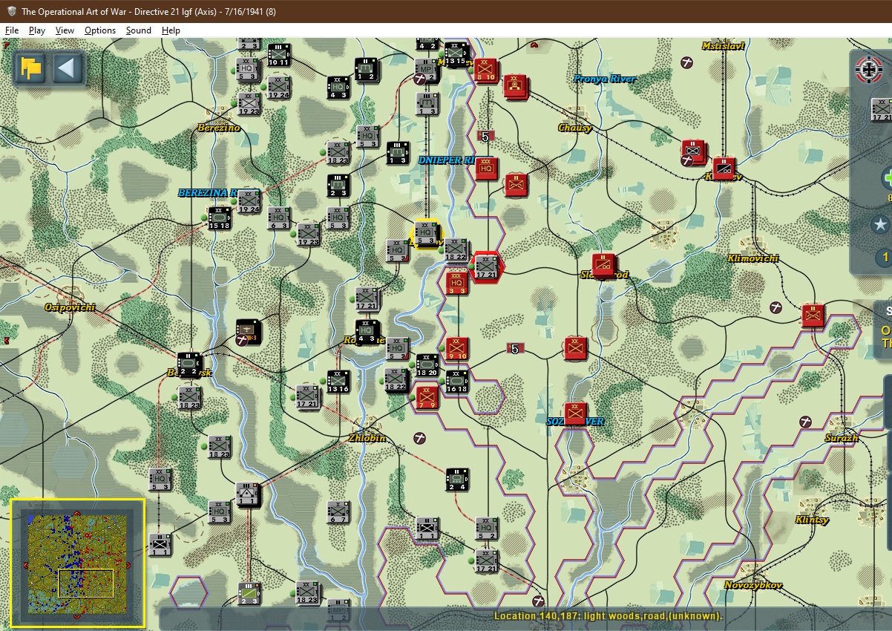Click the left-pointing back arrow button
Image resolution: width=892 pixels, height=631 pixels.
pyautogui.click(x=67, y=68)
